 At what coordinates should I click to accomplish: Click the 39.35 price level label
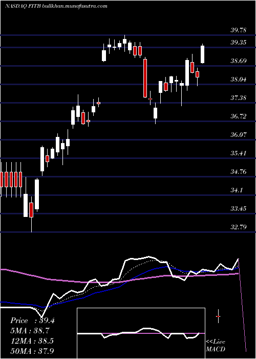pos(239,43)
